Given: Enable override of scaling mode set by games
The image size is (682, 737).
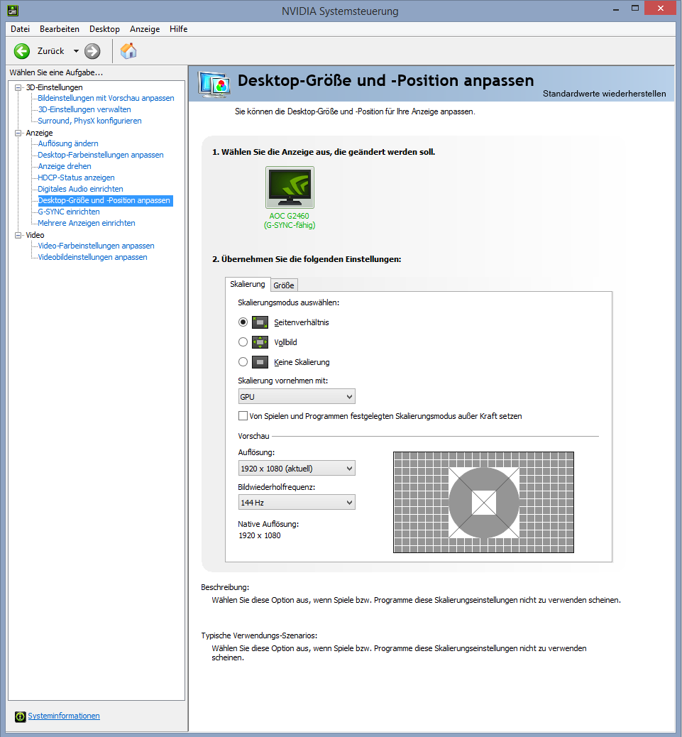Looking at the screenshot, I should click(x=243, y=415).
